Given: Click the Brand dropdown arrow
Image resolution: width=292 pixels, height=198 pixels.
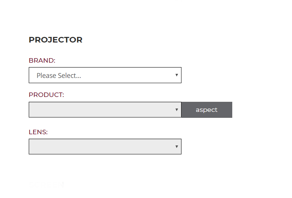Looking at the screenshot, I should coord(177,75).
